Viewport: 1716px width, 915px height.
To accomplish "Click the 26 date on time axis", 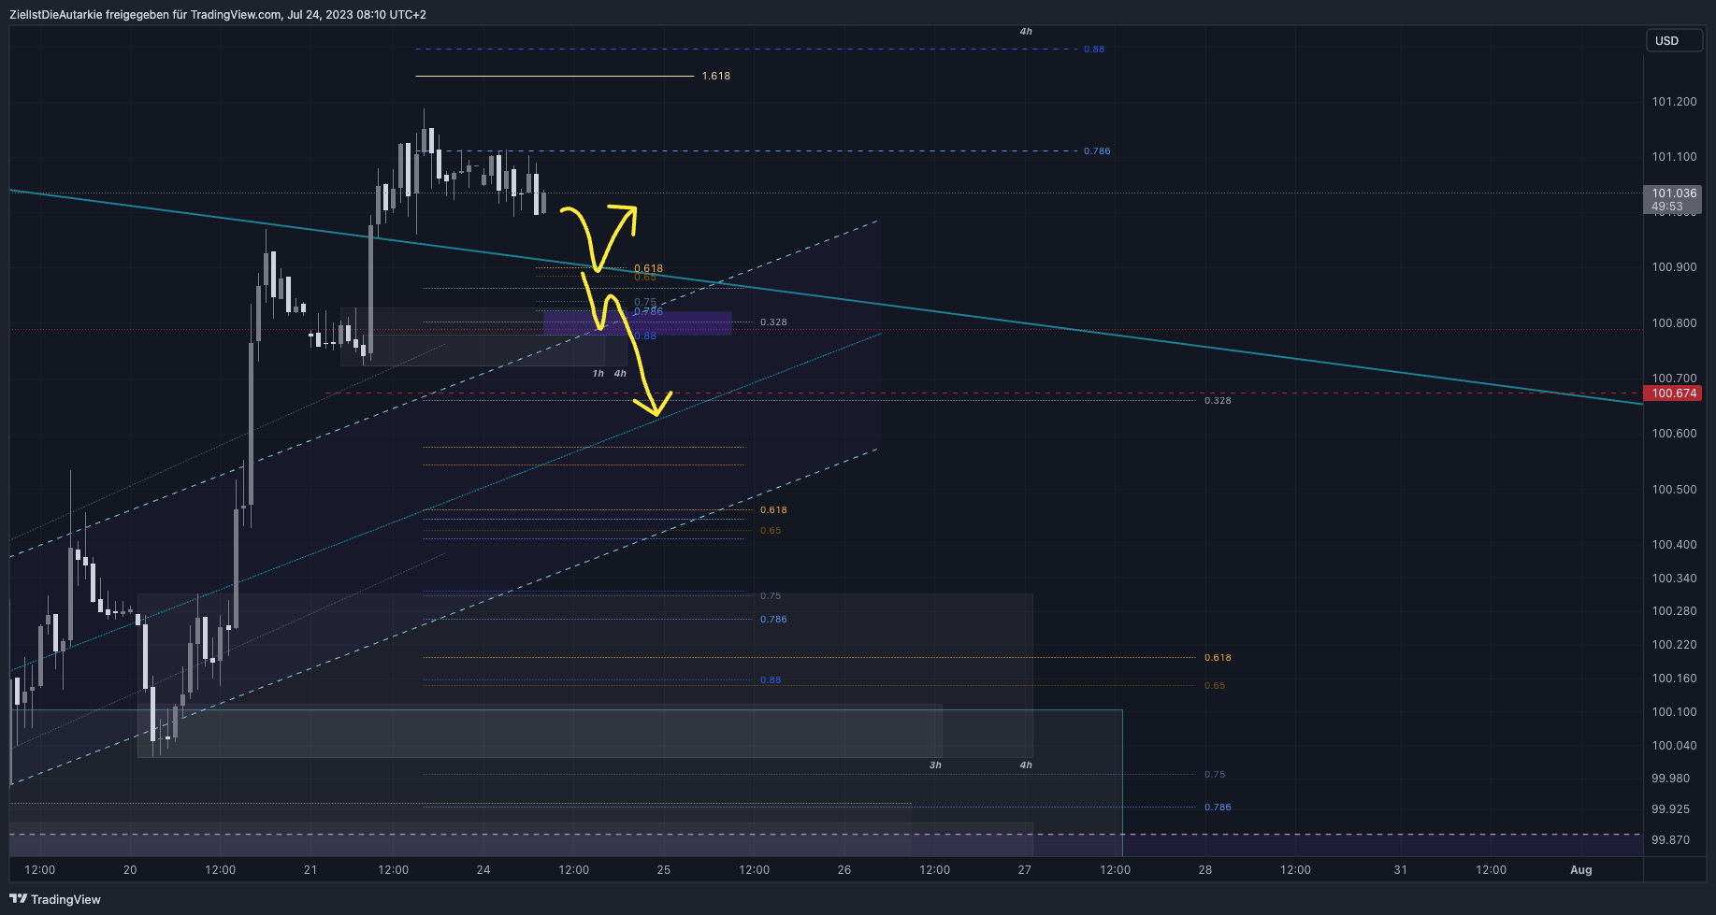I will [x=844, y=870].
